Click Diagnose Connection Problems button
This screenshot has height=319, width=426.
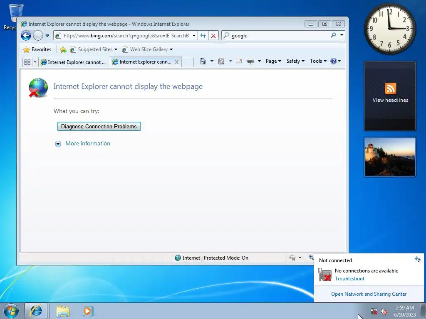(x=99, y=126)
